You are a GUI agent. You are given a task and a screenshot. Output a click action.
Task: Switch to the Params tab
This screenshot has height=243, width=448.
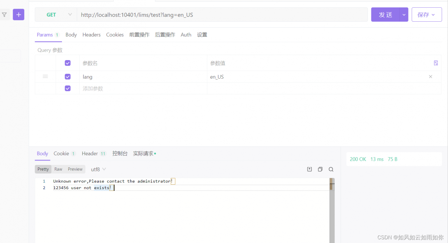[48, 35]
